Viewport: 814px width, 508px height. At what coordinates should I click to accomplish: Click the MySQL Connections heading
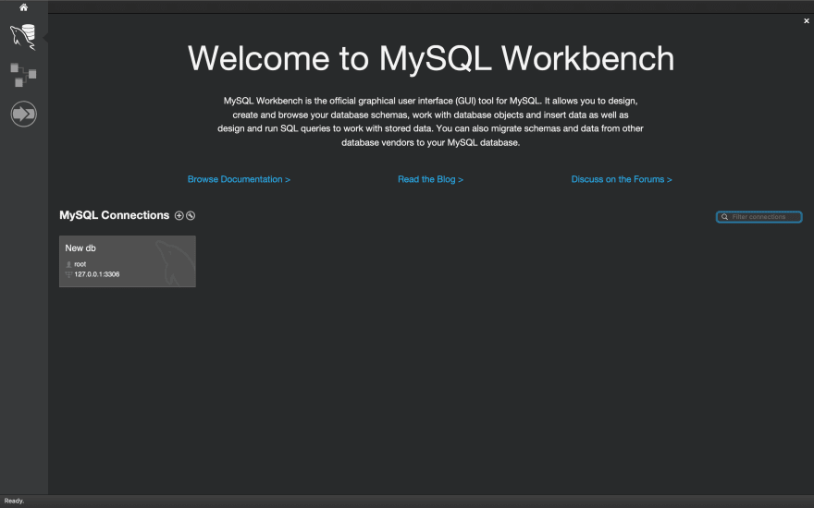coord(114,215)
